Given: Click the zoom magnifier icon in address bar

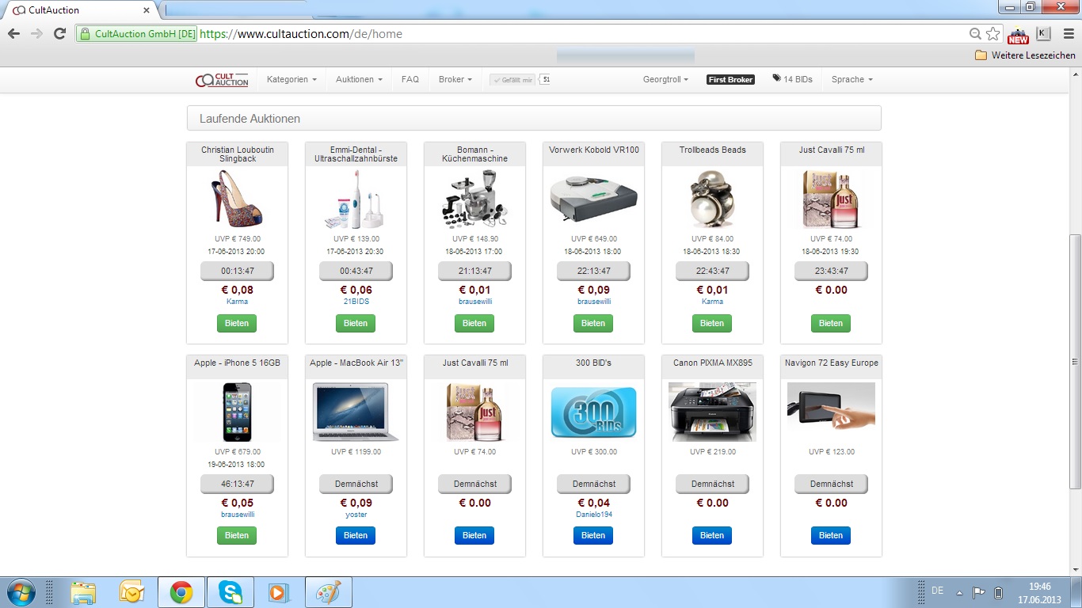Looking at the screenshot, I should click(976, 34).
